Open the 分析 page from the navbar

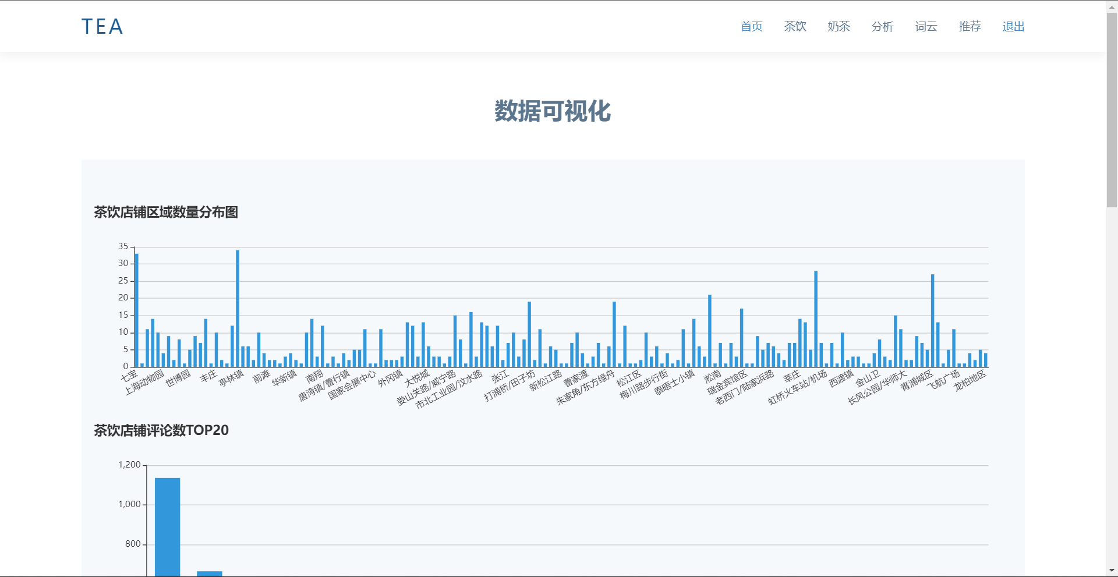pos(882,26)
